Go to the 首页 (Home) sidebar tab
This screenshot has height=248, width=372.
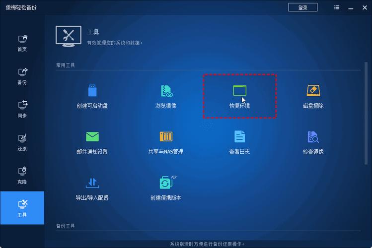tap(22, 43)
